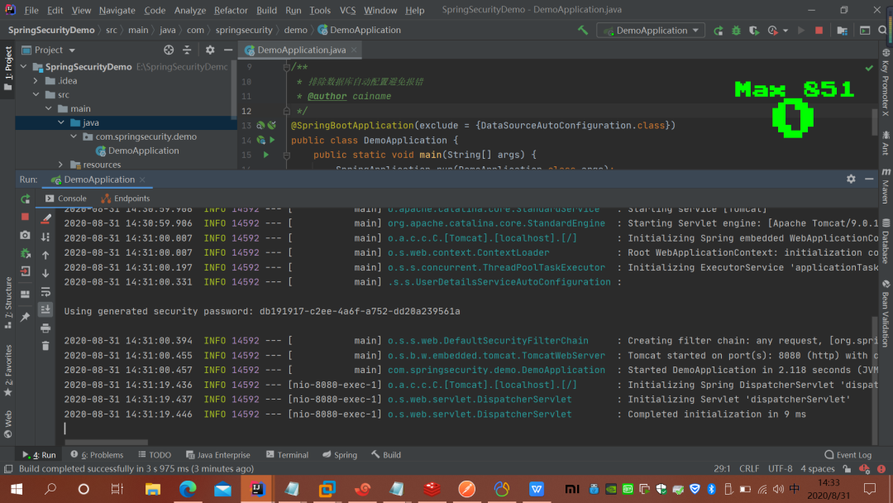Expand the .idea folder
Screen dimensions: 893x503
tap(36, 81)
